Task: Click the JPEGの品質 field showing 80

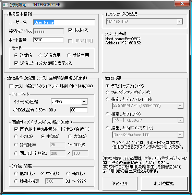Action: tap(79, 110)
